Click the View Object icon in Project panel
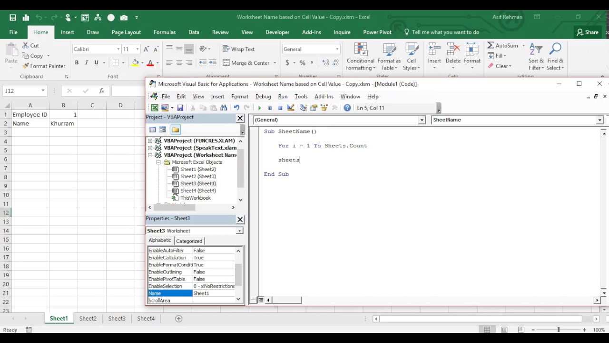This screenshot has height=343, width=609. (163, 130)
